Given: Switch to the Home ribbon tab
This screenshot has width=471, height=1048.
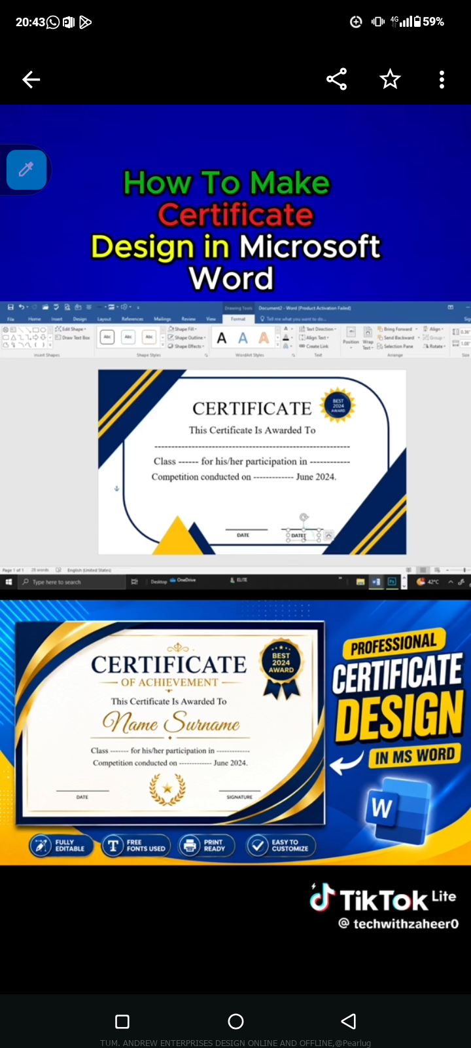Looking at the screenshot, I should 34,319.
